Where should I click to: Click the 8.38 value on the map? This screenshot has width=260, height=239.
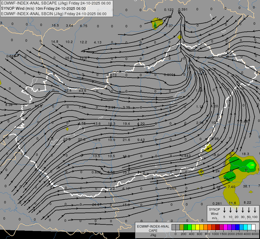click(9, 105)
